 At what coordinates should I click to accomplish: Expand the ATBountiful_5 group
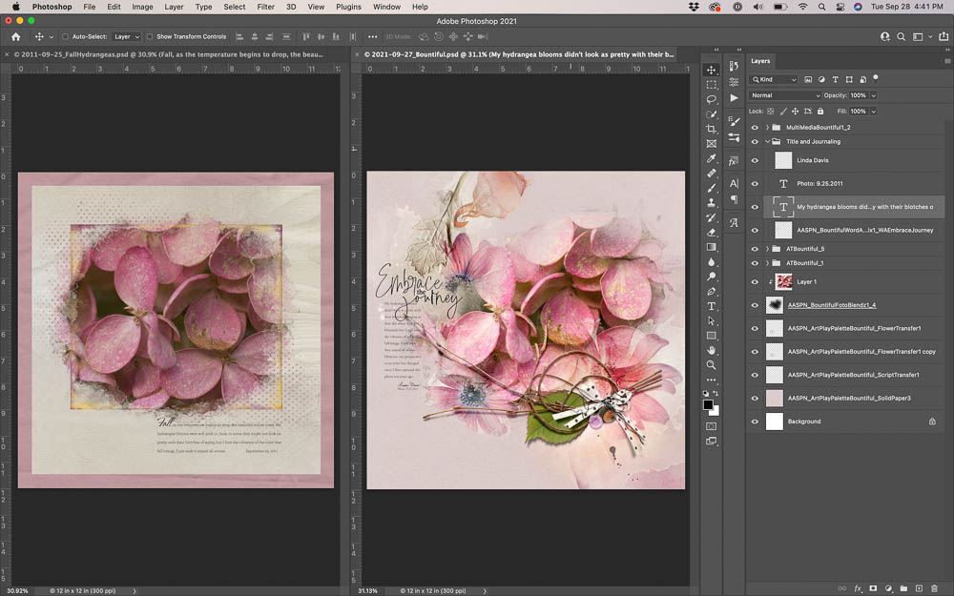pos(767,249)
